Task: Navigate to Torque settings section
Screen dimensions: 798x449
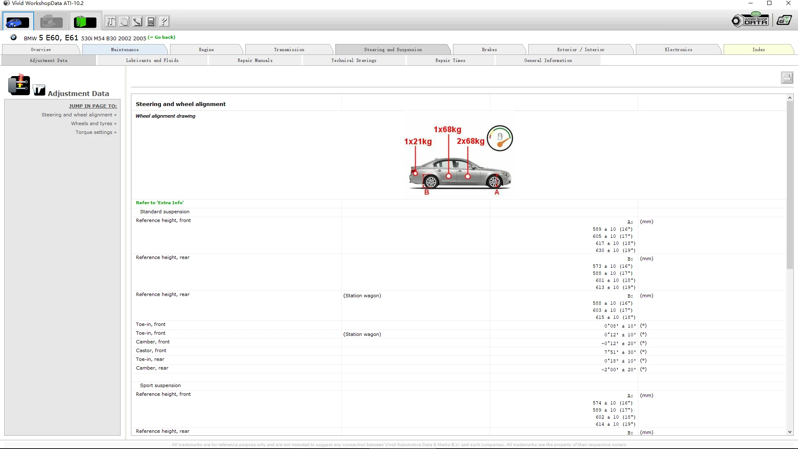Action: click(94, 132)
